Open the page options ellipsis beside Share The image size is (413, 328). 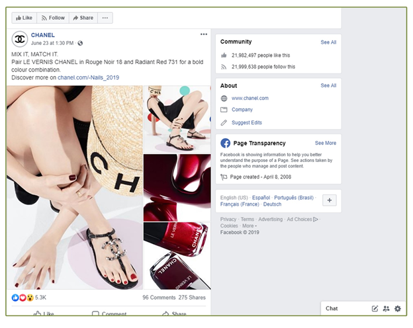click(105, 18)
